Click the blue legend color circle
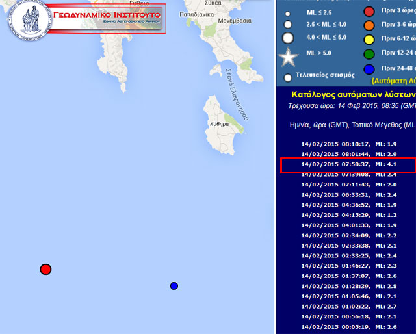 [369, 68]
